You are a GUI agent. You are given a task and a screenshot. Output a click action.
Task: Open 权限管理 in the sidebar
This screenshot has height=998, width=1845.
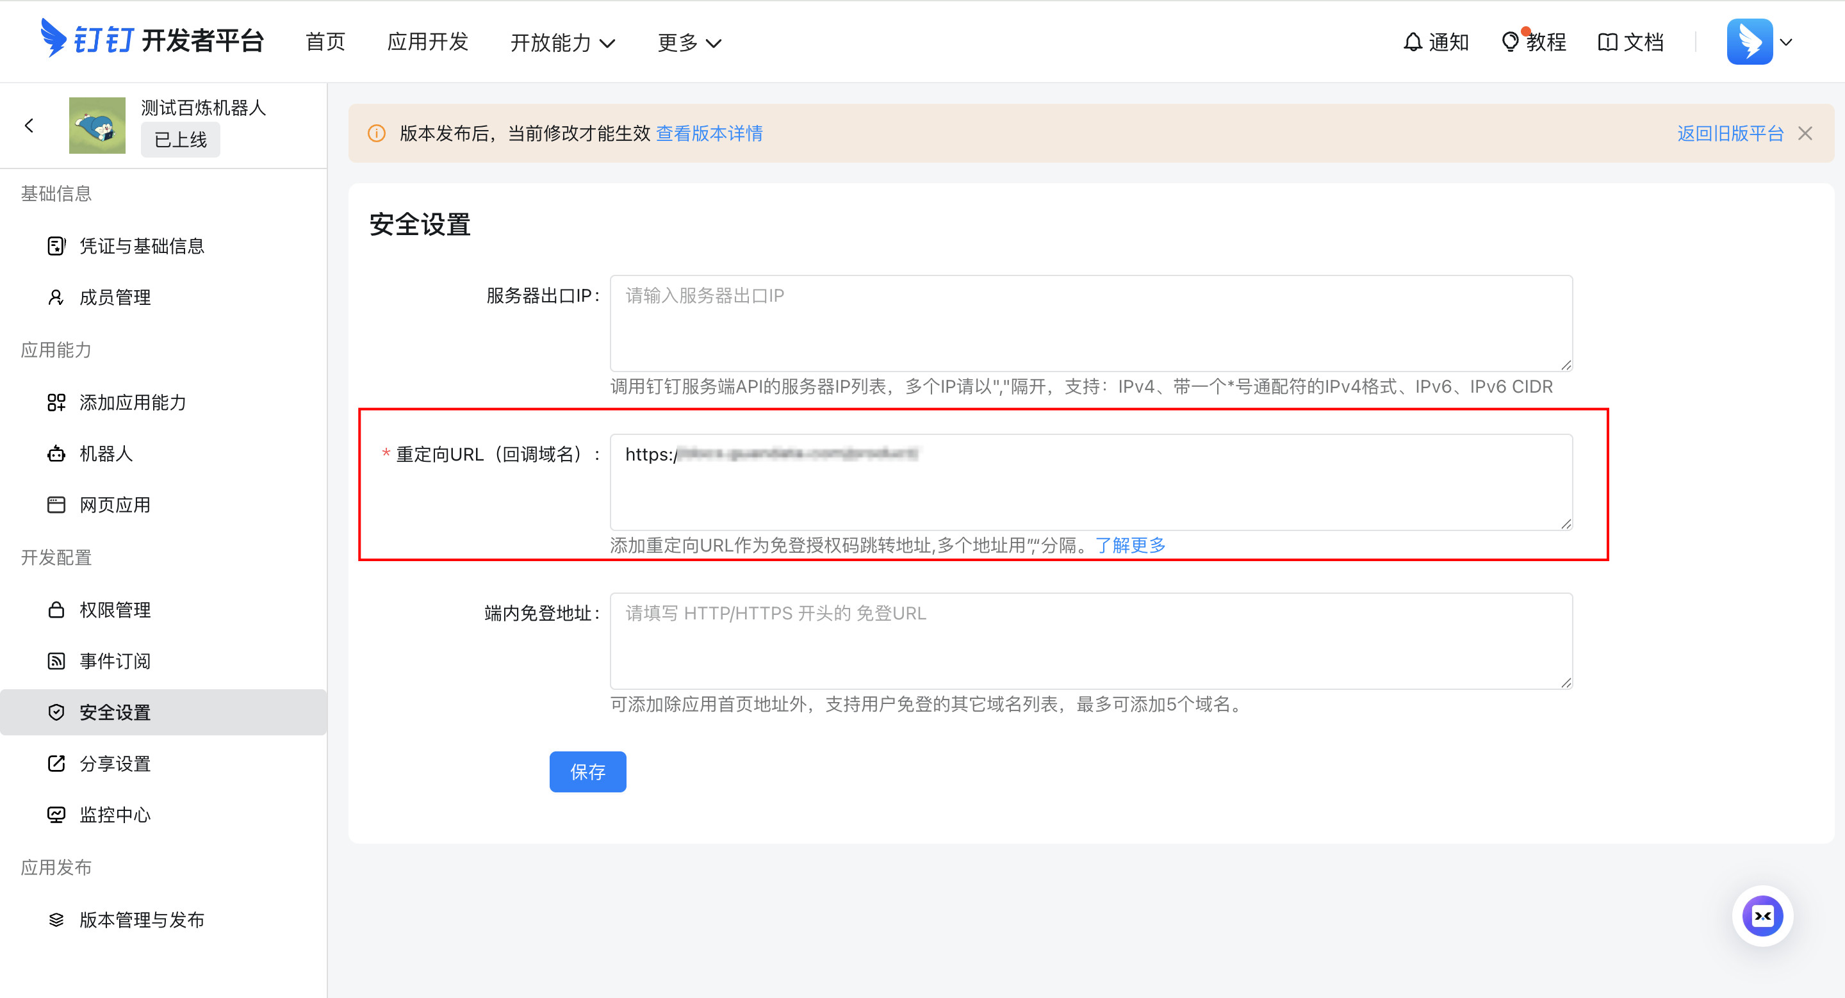pos(115,610)
